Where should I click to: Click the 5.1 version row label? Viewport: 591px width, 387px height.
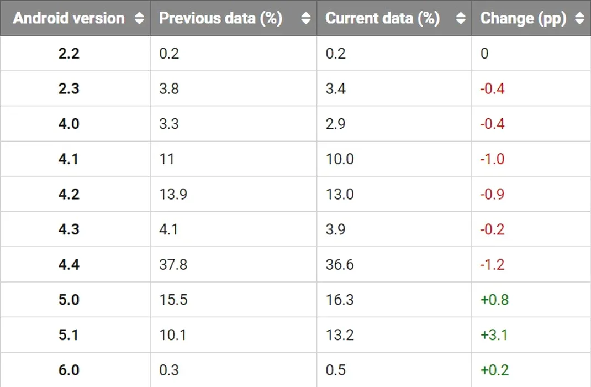(x=68, y=335)
